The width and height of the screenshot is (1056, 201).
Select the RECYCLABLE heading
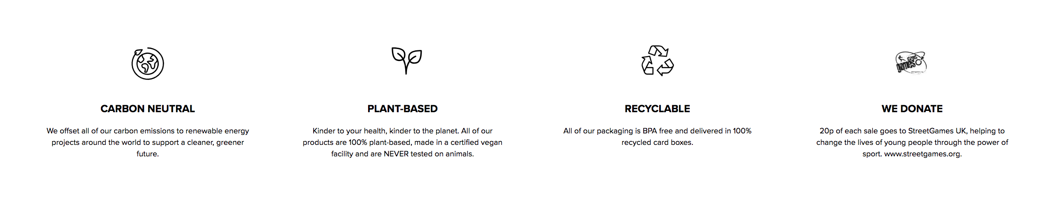click(657, 109)
